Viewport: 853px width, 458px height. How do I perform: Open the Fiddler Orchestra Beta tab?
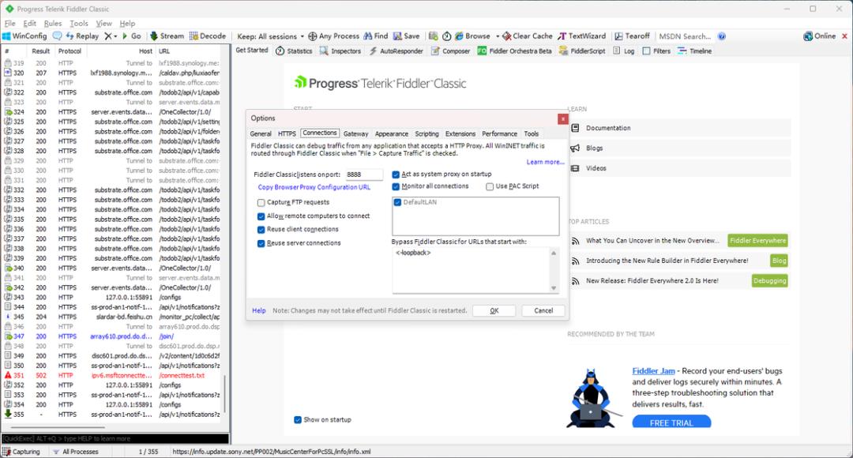pos(514,51)
